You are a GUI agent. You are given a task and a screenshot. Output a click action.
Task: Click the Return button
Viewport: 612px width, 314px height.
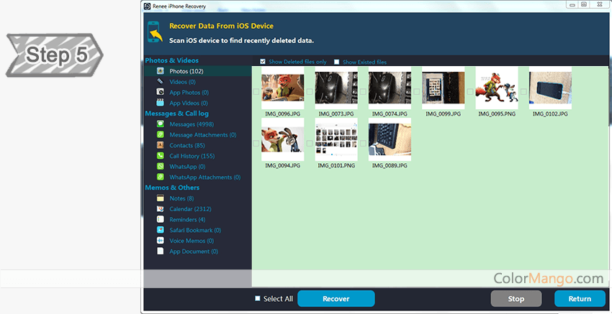point(580,299)
